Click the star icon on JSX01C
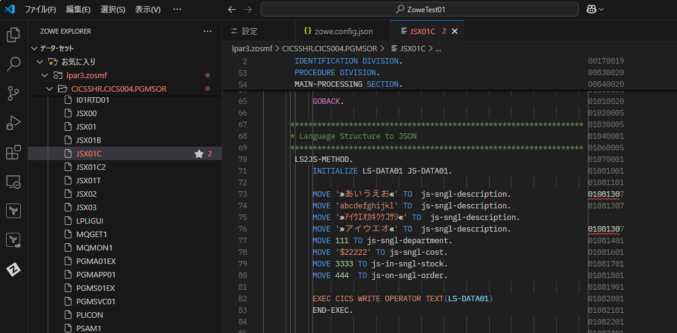677x333 pixels. [x=198, y=154]
